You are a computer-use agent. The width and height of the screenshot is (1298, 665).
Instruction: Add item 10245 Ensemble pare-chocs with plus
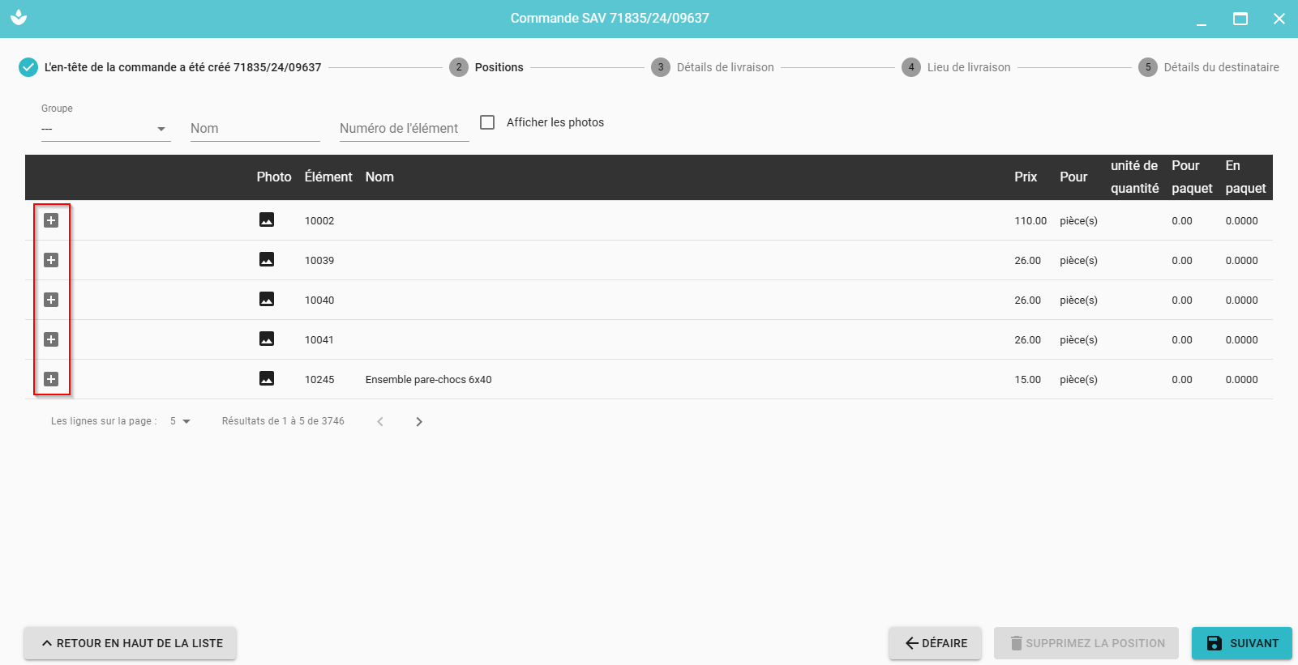tap(51, 379)
